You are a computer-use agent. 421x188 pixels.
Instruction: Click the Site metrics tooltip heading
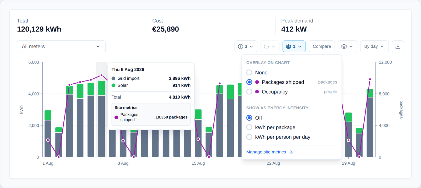[x=126, y=108]
